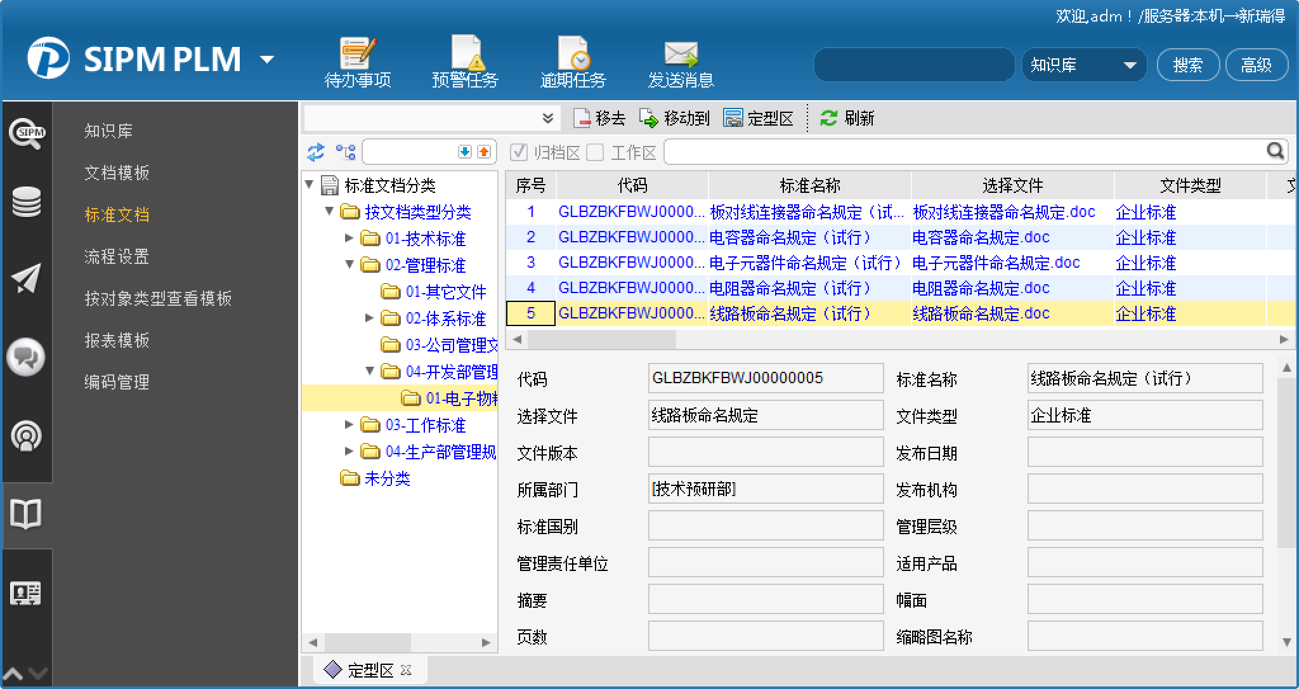Viewport: 1299px width, 689px height.
Task: Click the green 刷新 refresh toolbar button
Action: coord(847,118)
